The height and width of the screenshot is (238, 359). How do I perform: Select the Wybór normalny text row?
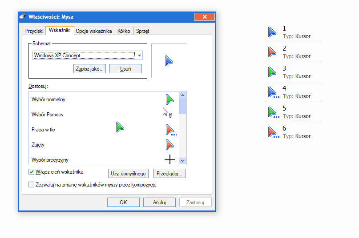[x=48, y=99]
